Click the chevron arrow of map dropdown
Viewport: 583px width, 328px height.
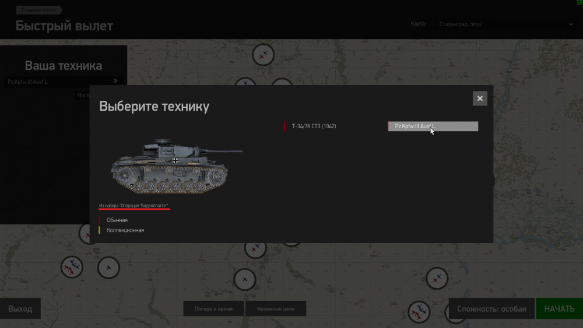tap(571, 24)
